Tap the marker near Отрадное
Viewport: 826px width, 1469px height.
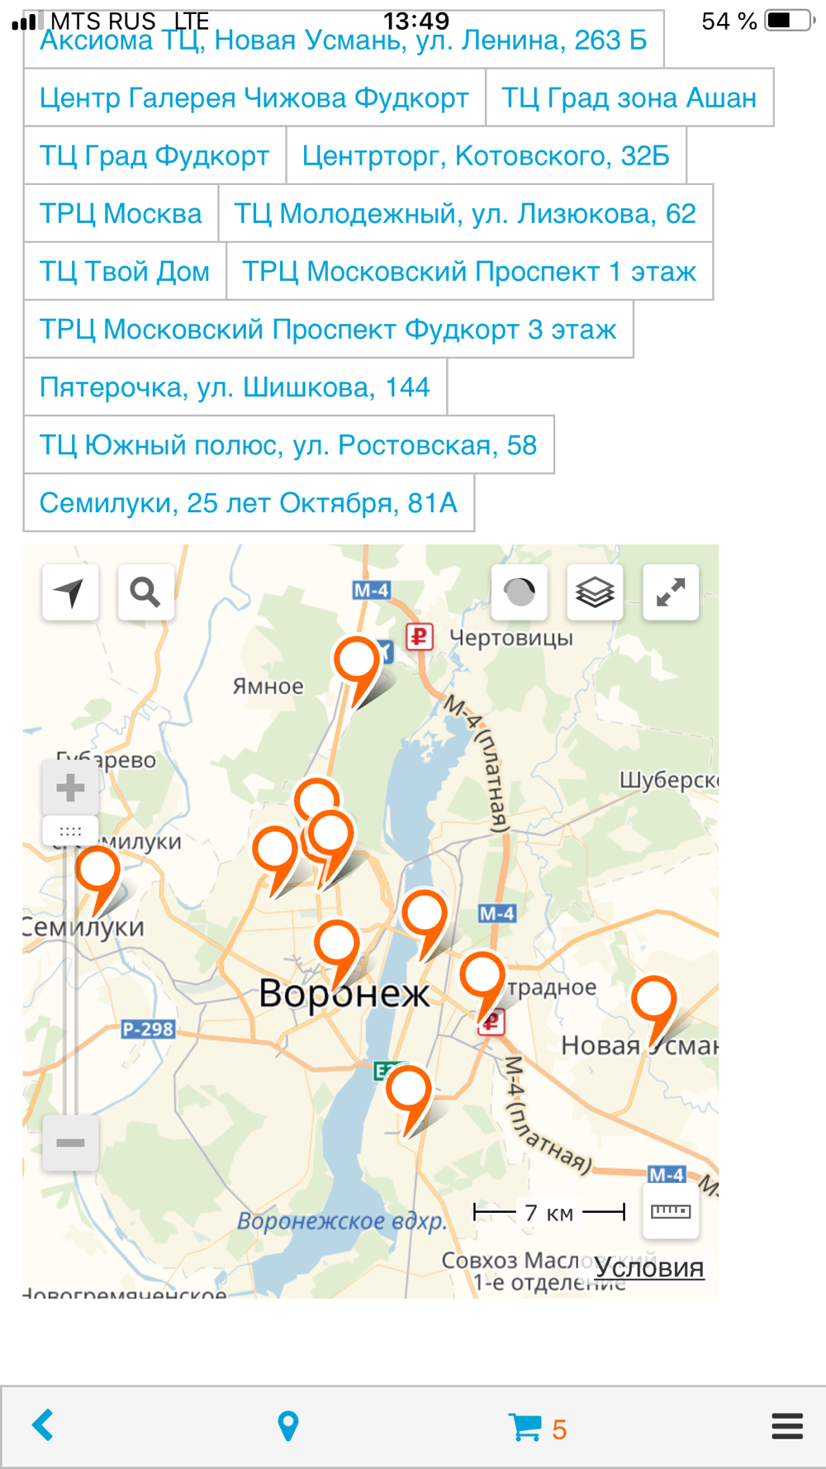click(482, 976)
